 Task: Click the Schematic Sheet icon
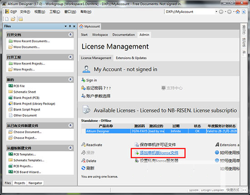point(10,92)
